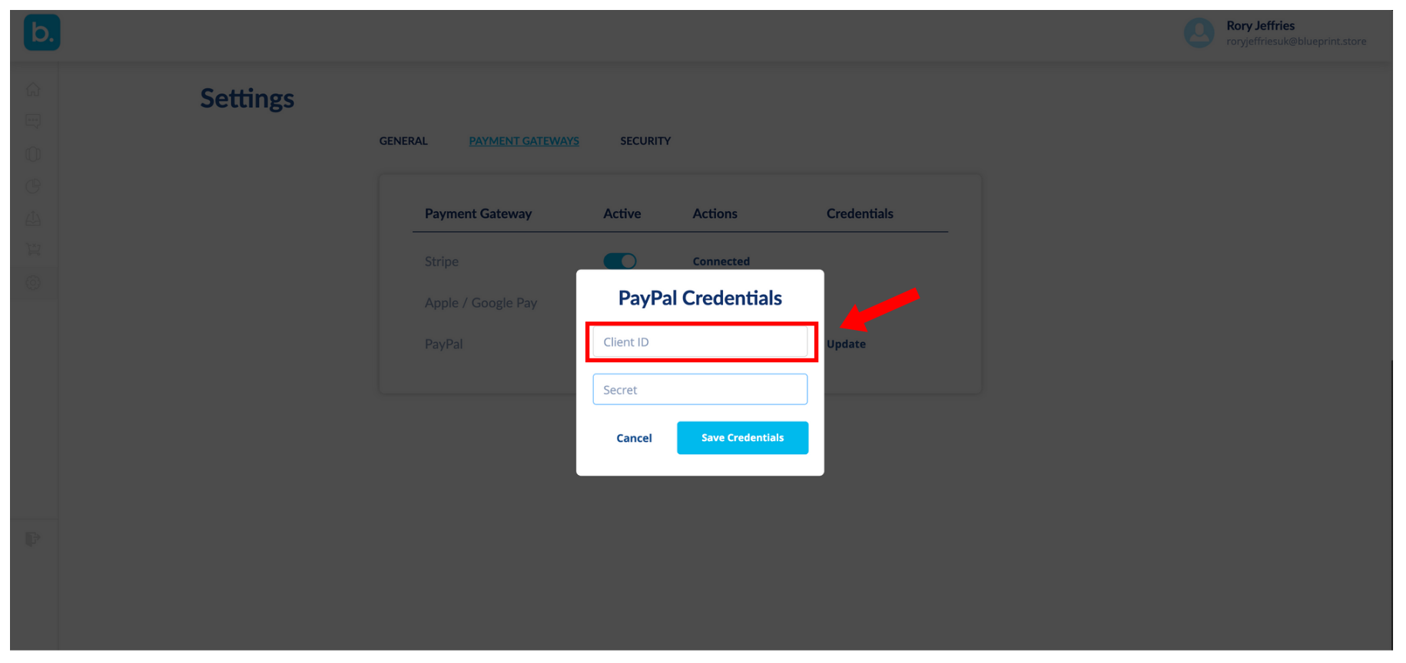Screen dimensions: 1406x663
Task: Click the analytics pie chart sidebar icon
Action: [33, 186]
